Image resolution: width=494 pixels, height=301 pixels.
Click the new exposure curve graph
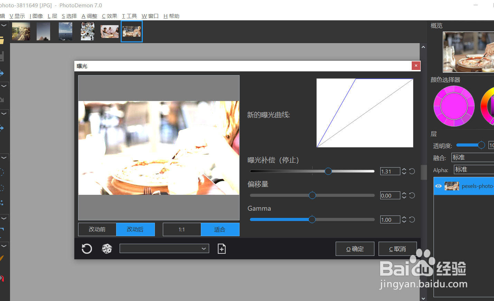(365, 113)
